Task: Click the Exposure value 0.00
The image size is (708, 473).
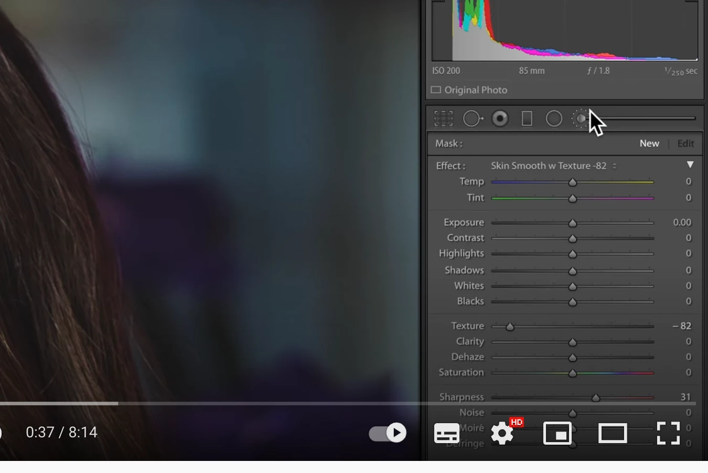Action: click(682, 222)
